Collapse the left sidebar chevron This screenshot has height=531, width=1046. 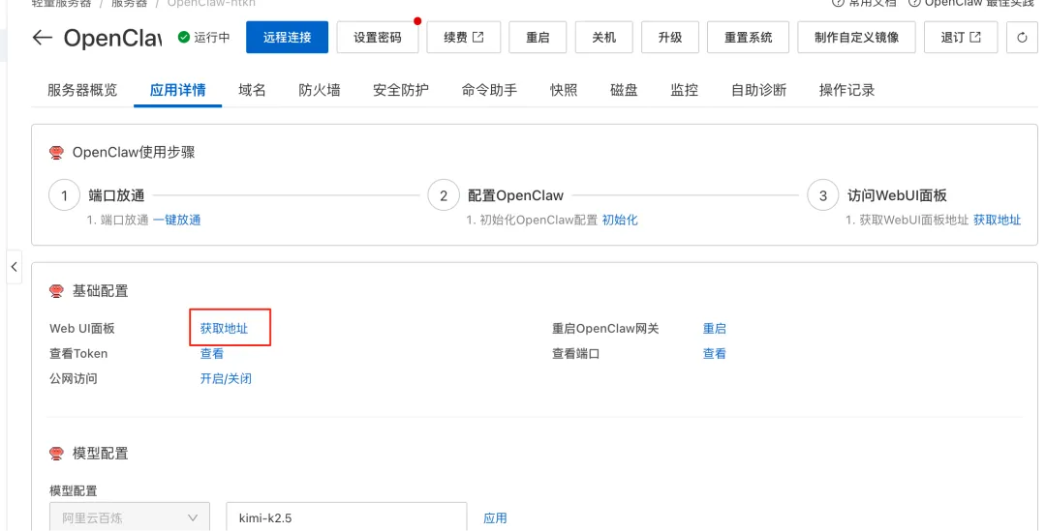coord(14,267)
